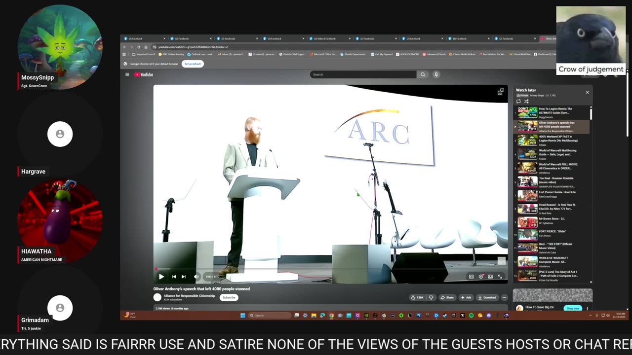Reload the Chrome page

139,47
